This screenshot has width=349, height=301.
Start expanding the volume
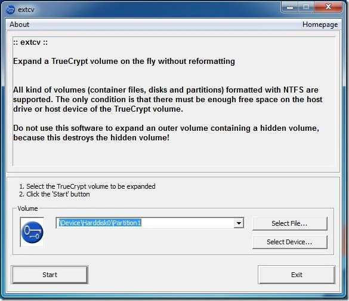(50, 275)
